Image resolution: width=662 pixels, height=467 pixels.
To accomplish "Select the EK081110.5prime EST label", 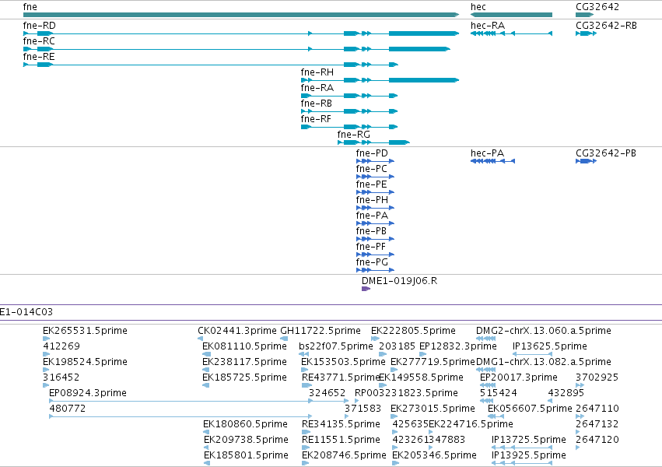I will [x=244, y=346].
